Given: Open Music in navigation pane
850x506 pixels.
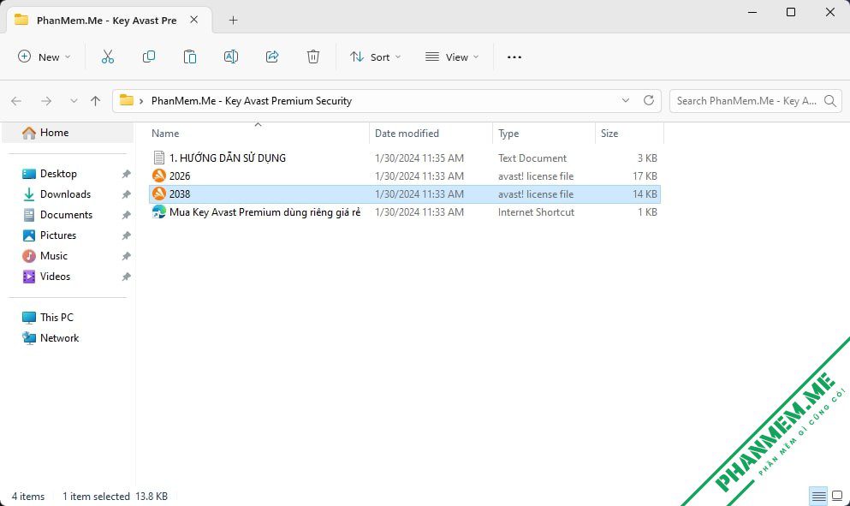Looking at the screenshot, I should [54, 256].
